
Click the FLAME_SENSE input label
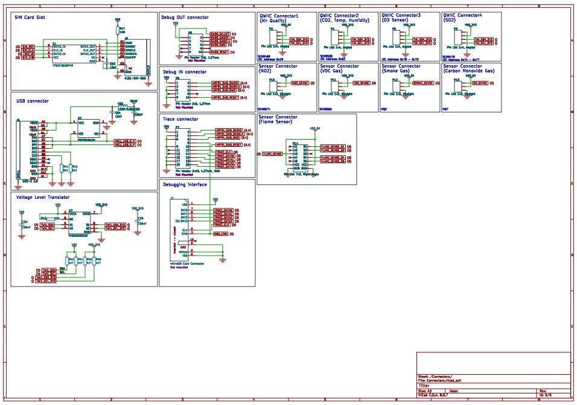[273, 154]
